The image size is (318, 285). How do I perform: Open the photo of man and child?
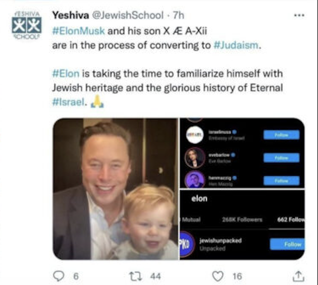pyautogui.click(x=115, y=189)
